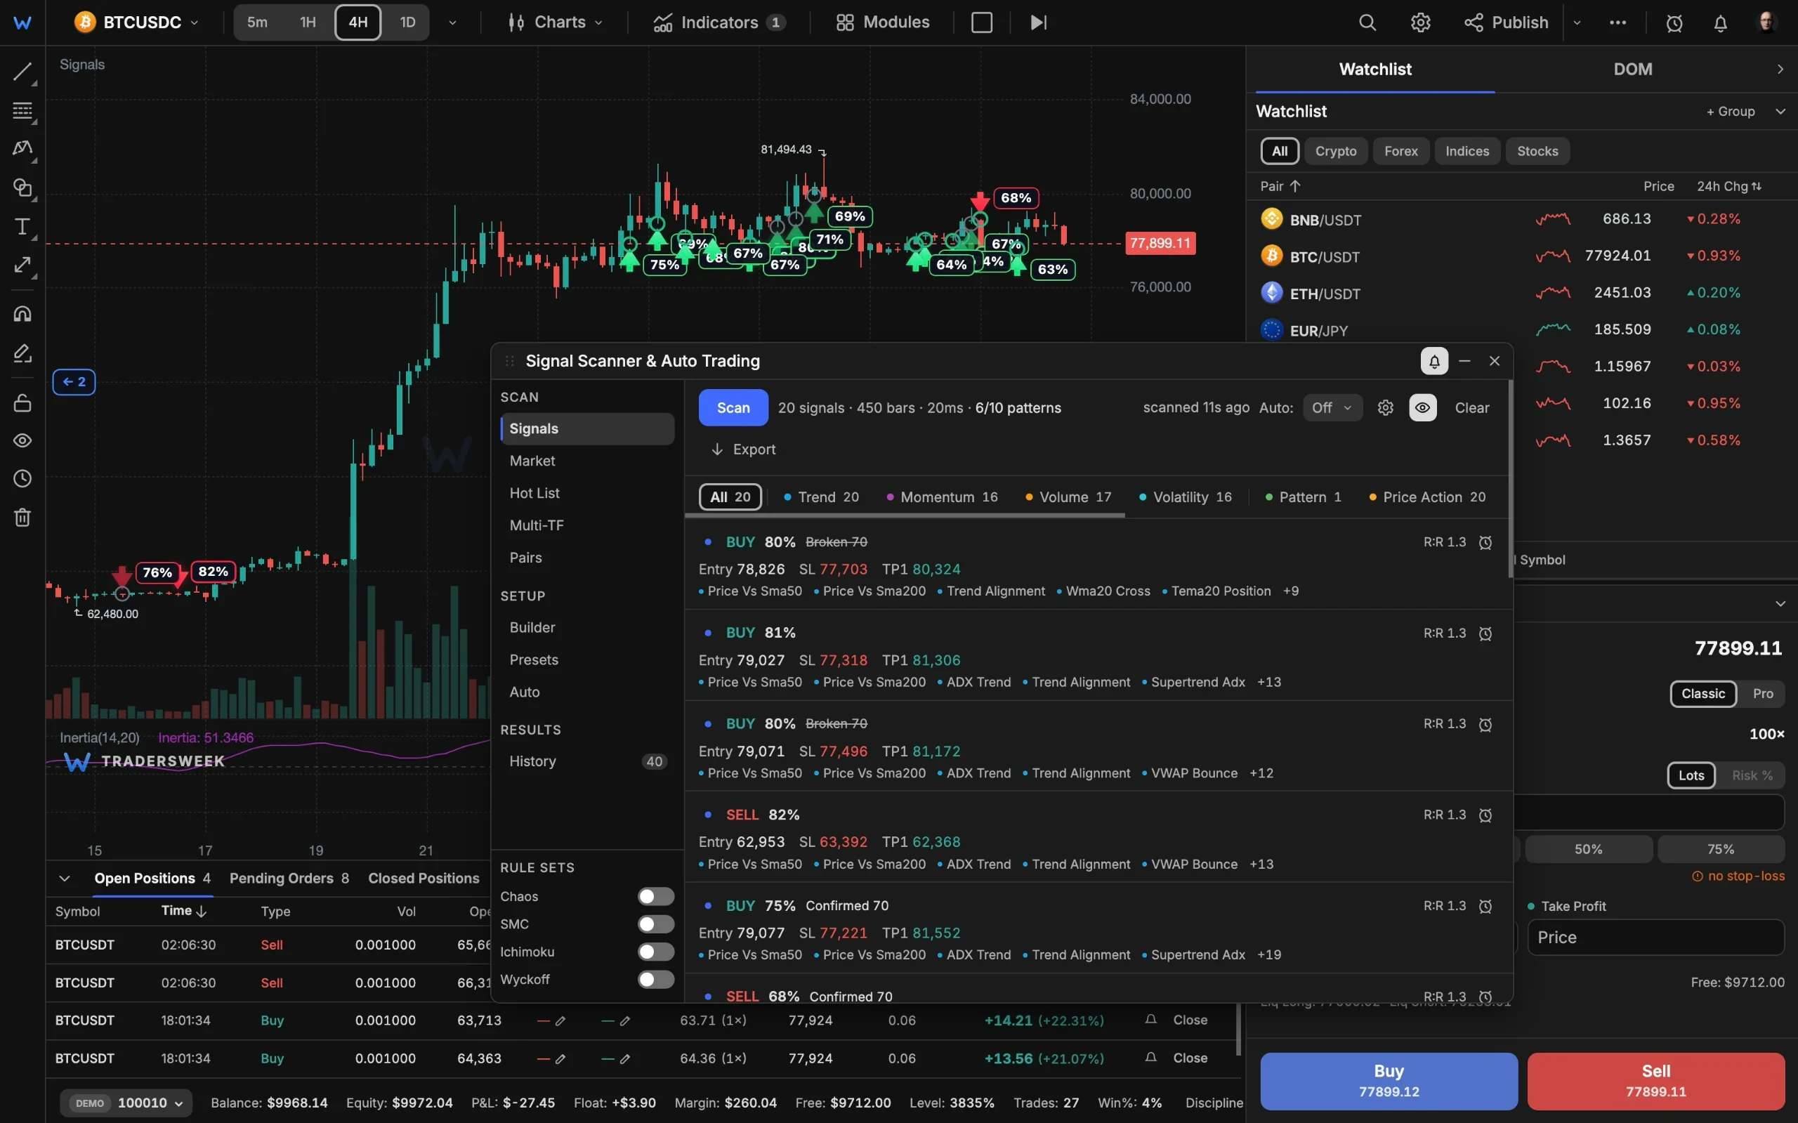
Task: Click the blue Buy 77899.12 button
Action: [x=1389, y=1081]
